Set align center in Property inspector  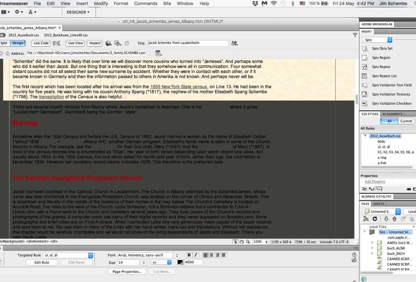point(212,255)
